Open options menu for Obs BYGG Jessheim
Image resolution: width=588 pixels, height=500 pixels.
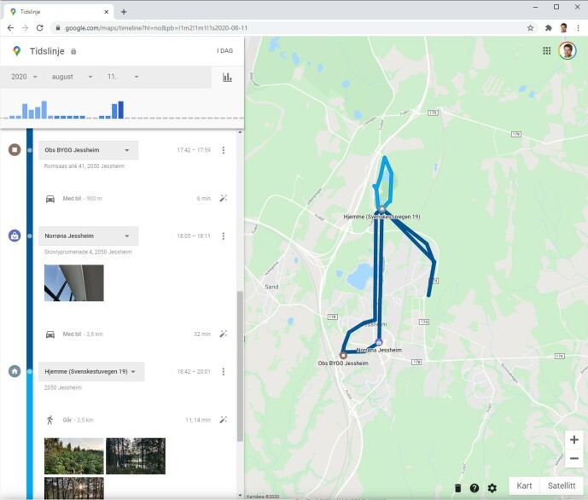pyautogui.click(x=224, y=150)
